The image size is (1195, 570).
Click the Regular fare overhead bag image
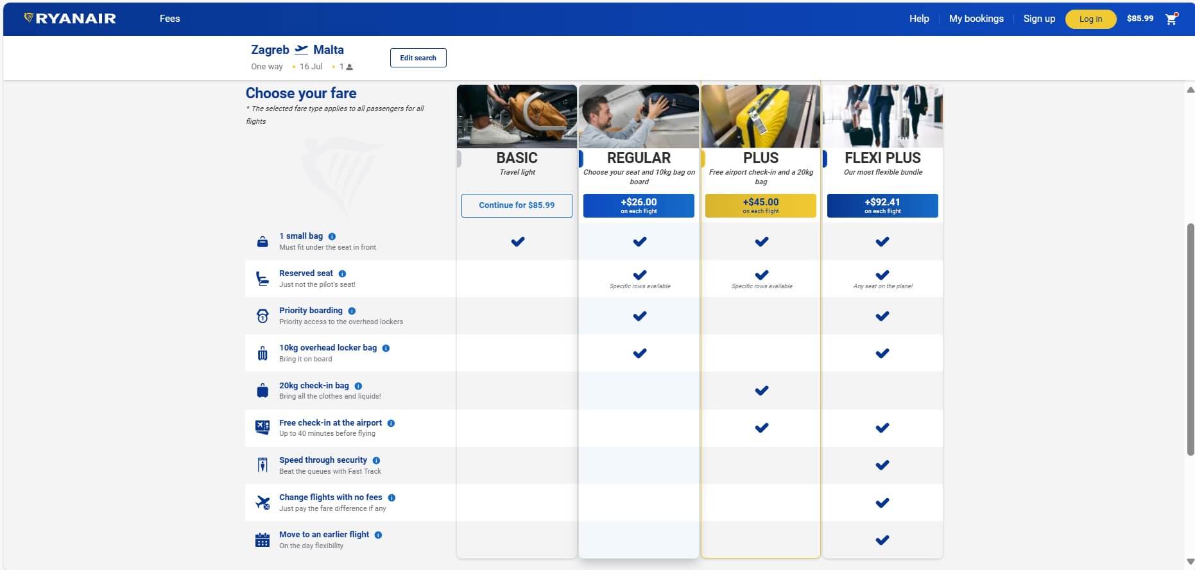pos(639,116)
